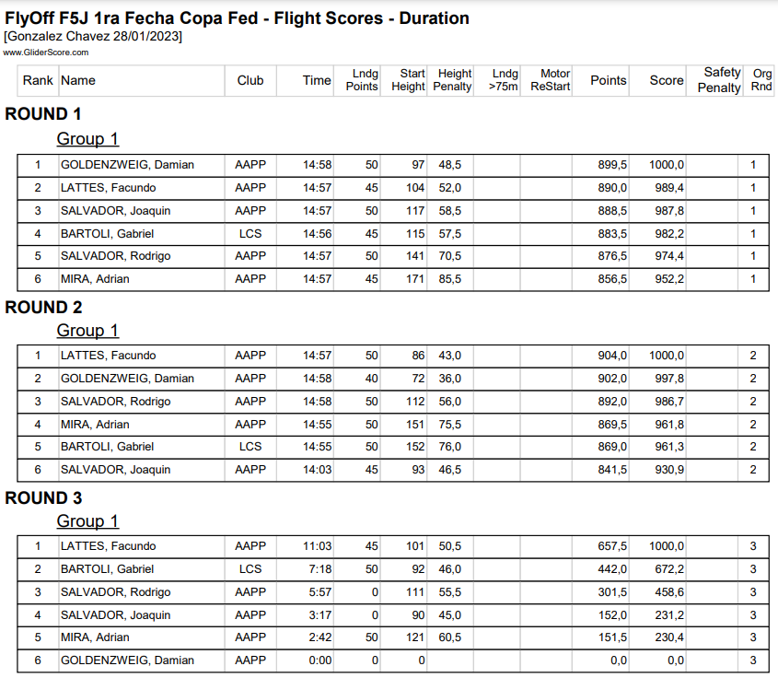Select the Lndg Points column header
Screen dimensions: 778x678
[362, 80]
